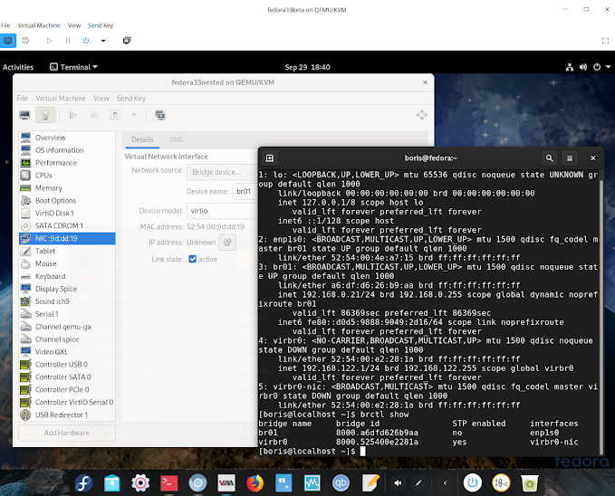
Task: Open outer VM snapshots manager icon
Action: click(x=127, y=41)
